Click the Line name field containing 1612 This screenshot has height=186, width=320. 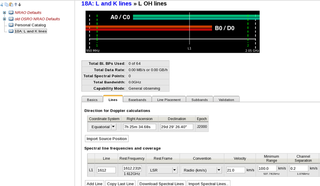[106, 170]
